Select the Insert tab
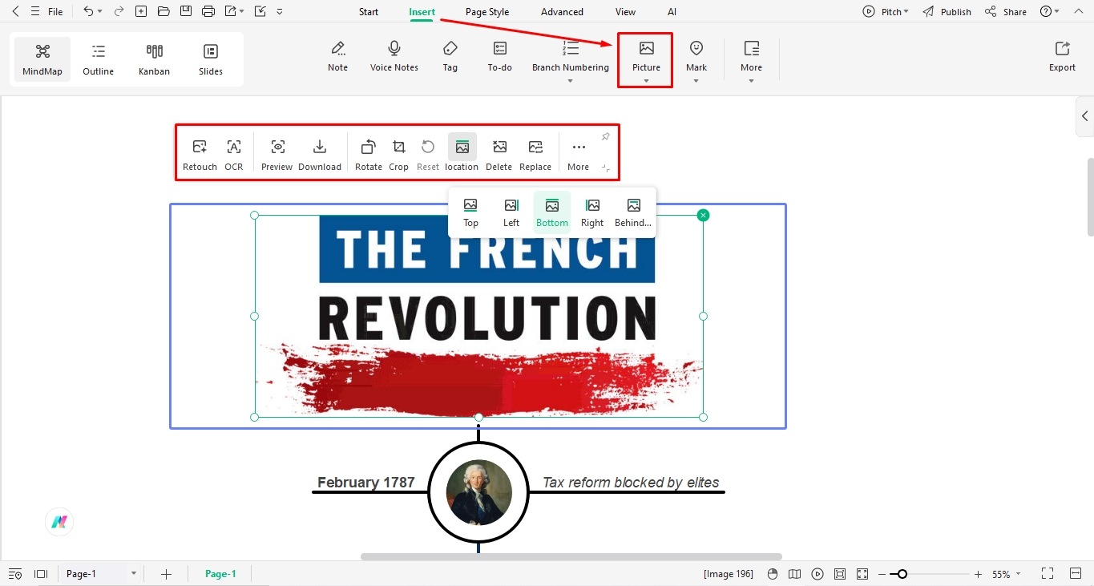The image size is (1094, 586). coord(422,12)
